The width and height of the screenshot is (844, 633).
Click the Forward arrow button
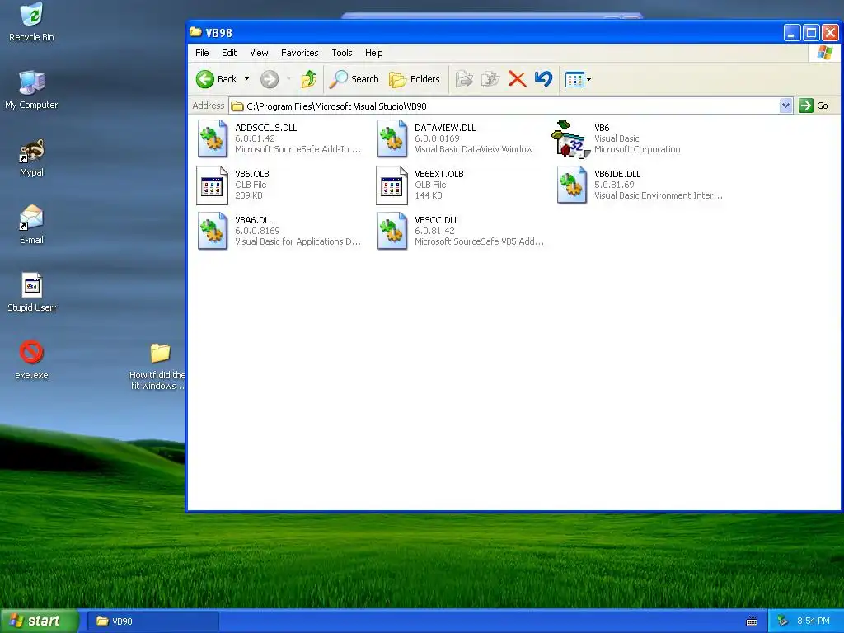click(270, 80)
